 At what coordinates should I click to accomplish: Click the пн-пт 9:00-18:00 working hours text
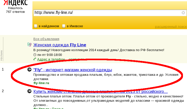pyautogui.click(x=50, y=55)
